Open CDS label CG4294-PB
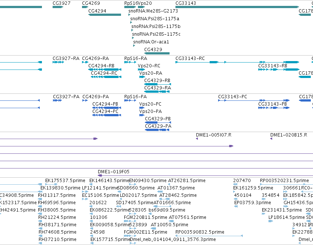This screenshot has height=245, width=313. coord(105,104)
